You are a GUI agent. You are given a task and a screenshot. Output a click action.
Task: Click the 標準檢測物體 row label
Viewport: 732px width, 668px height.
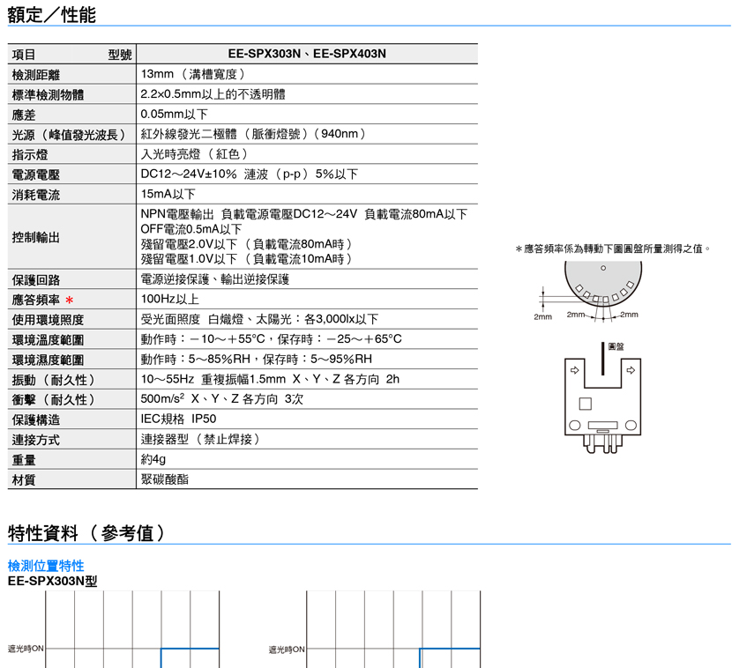(48, 94)
